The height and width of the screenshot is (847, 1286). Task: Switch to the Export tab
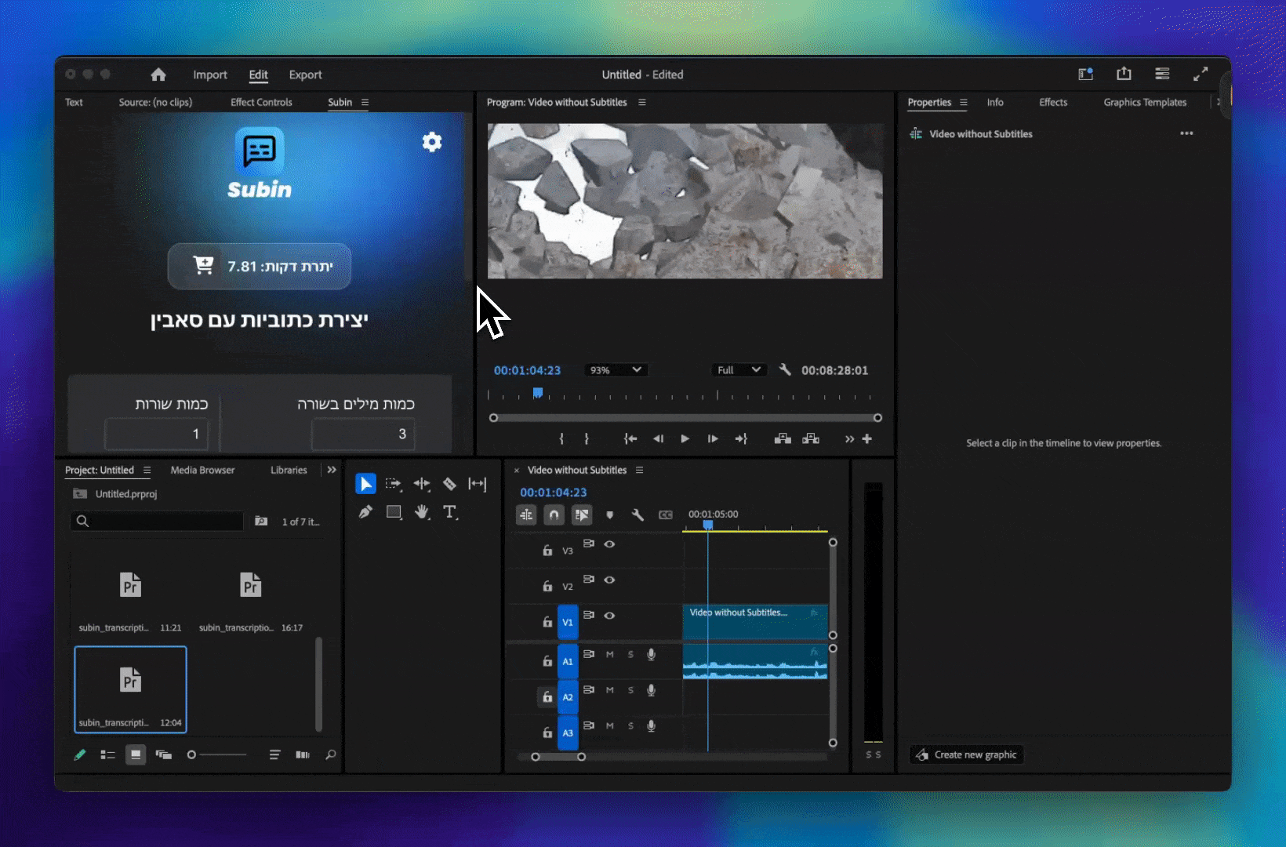click(305, 75)
